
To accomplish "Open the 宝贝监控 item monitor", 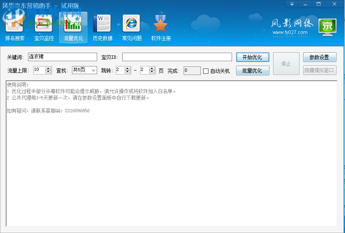I will click(44, 28).
